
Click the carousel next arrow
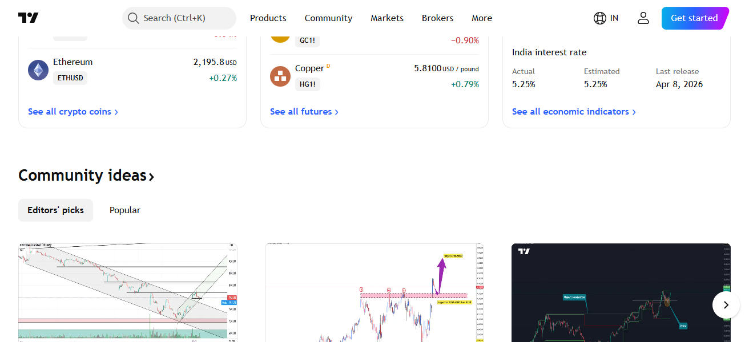[726, 305]
